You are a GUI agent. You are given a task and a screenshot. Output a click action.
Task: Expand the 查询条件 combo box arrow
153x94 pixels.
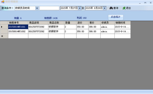point(37,8)
